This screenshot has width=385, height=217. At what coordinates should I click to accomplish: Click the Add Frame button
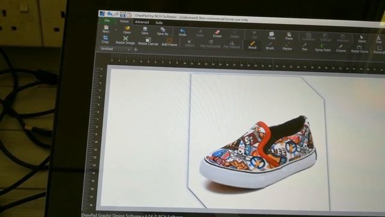pyautogui.click(x=169, y=42)
